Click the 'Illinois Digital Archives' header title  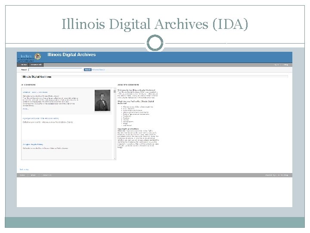[x=71, y=54]
